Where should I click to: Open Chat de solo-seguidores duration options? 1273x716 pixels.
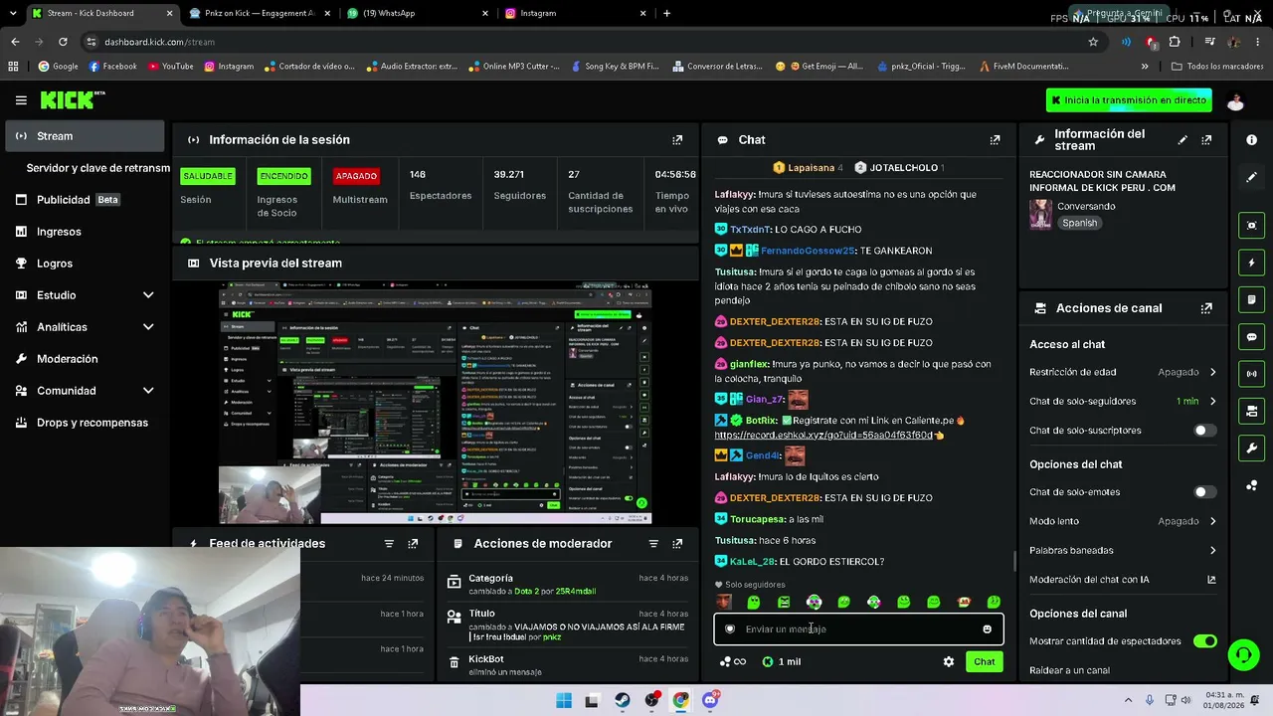(x=1123, y=402)
